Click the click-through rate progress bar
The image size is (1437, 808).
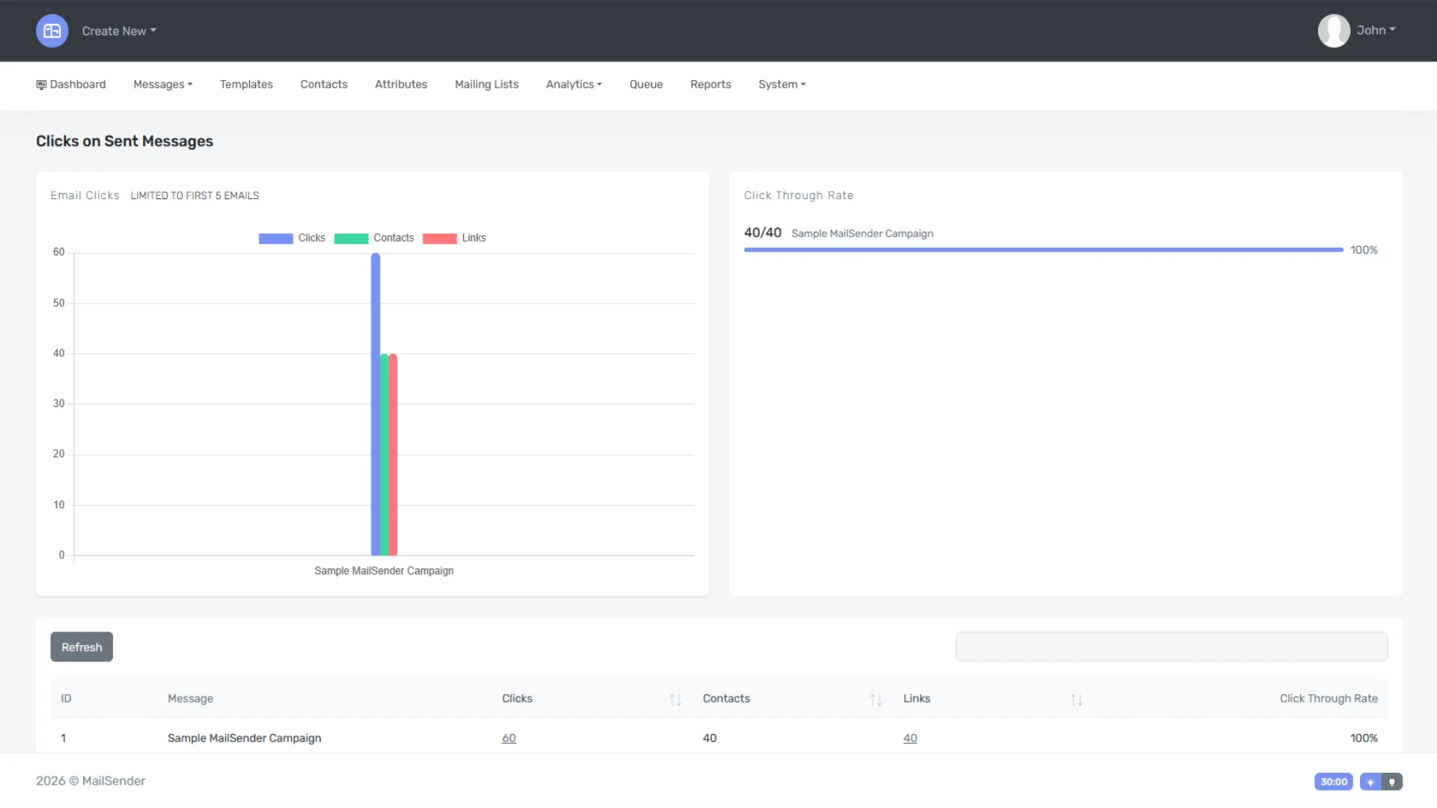click(1043, 250)
